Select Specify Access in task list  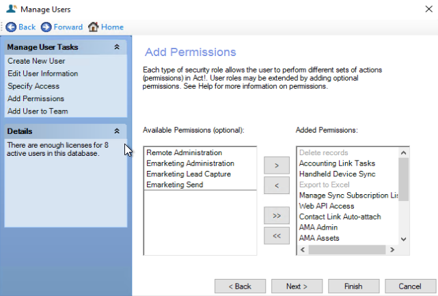tap(33, 86)
